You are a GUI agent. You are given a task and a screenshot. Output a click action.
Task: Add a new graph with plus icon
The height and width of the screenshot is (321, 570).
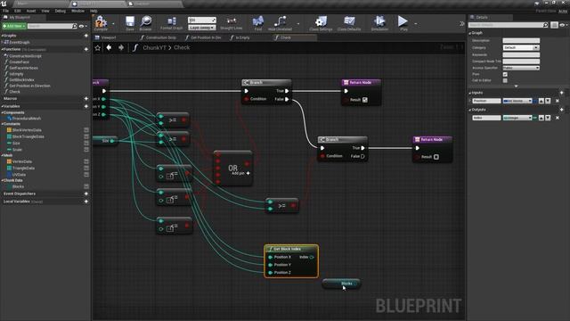[86, 36]
